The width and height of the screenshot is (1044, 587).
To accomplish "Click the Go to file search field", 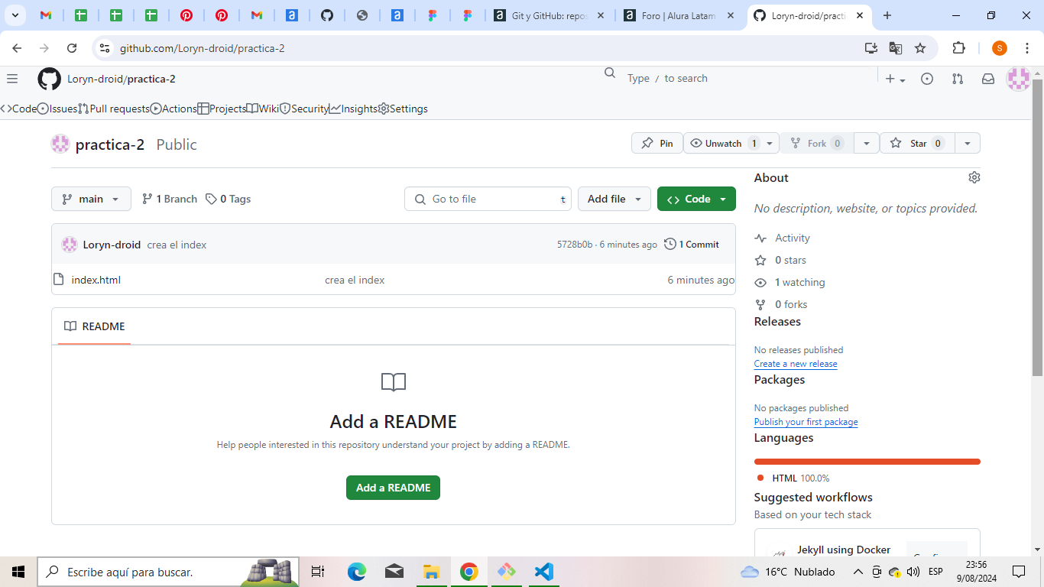I will (488, 199).
